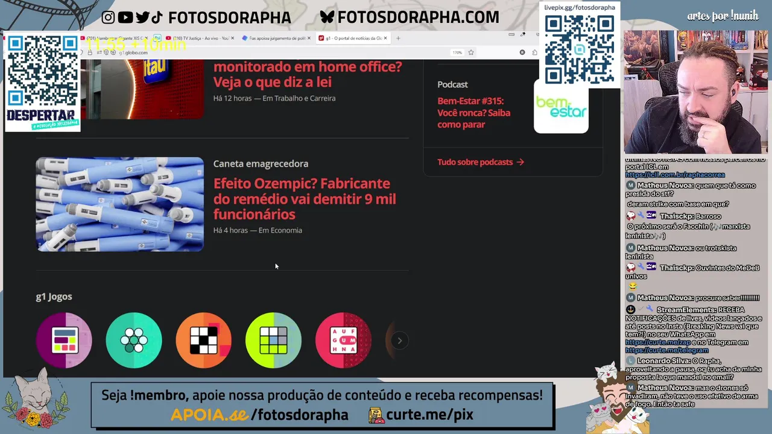
Task: Click the TikTok icon in the header
Action: click(157, 17)
